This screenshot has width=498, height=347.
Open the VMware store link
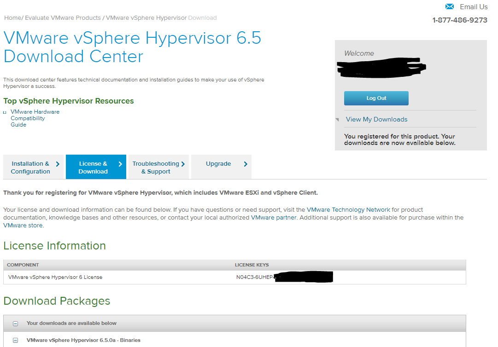pyautogui.click(x=23, y=225)
